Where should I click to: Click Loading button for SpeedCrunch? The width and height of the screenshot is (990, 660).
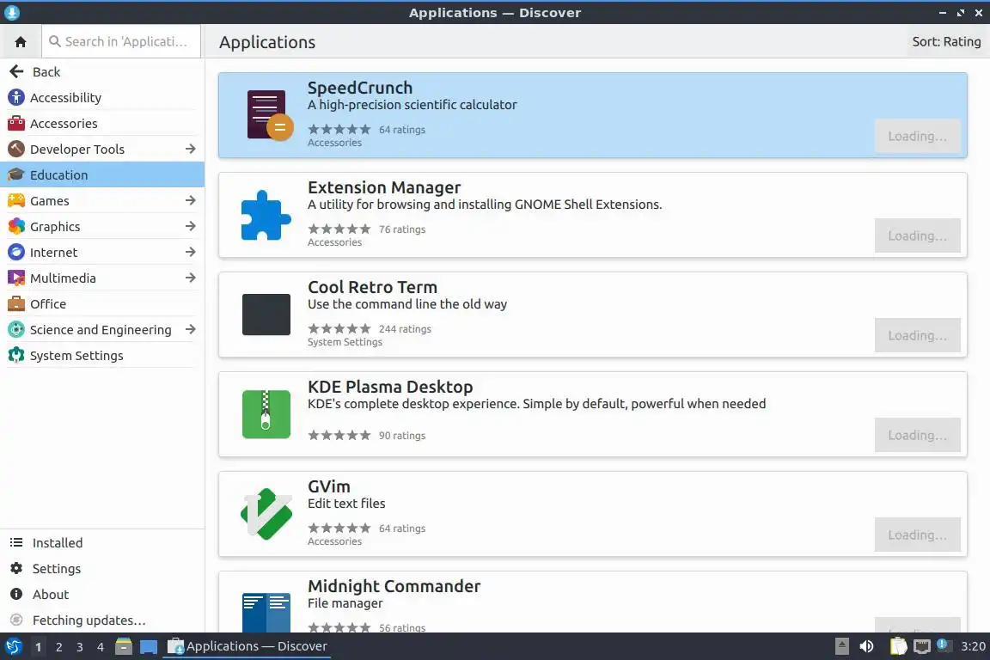click(x=917, y=137)
